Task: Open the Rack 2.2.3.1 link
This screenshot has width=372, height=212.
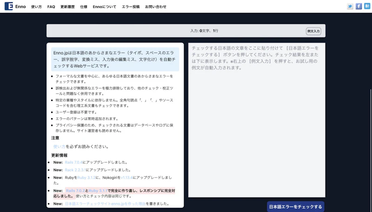Action: [75, 170]
